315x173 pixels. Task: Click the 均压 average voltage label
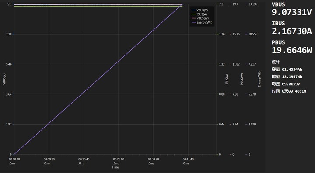click(276, 84)
